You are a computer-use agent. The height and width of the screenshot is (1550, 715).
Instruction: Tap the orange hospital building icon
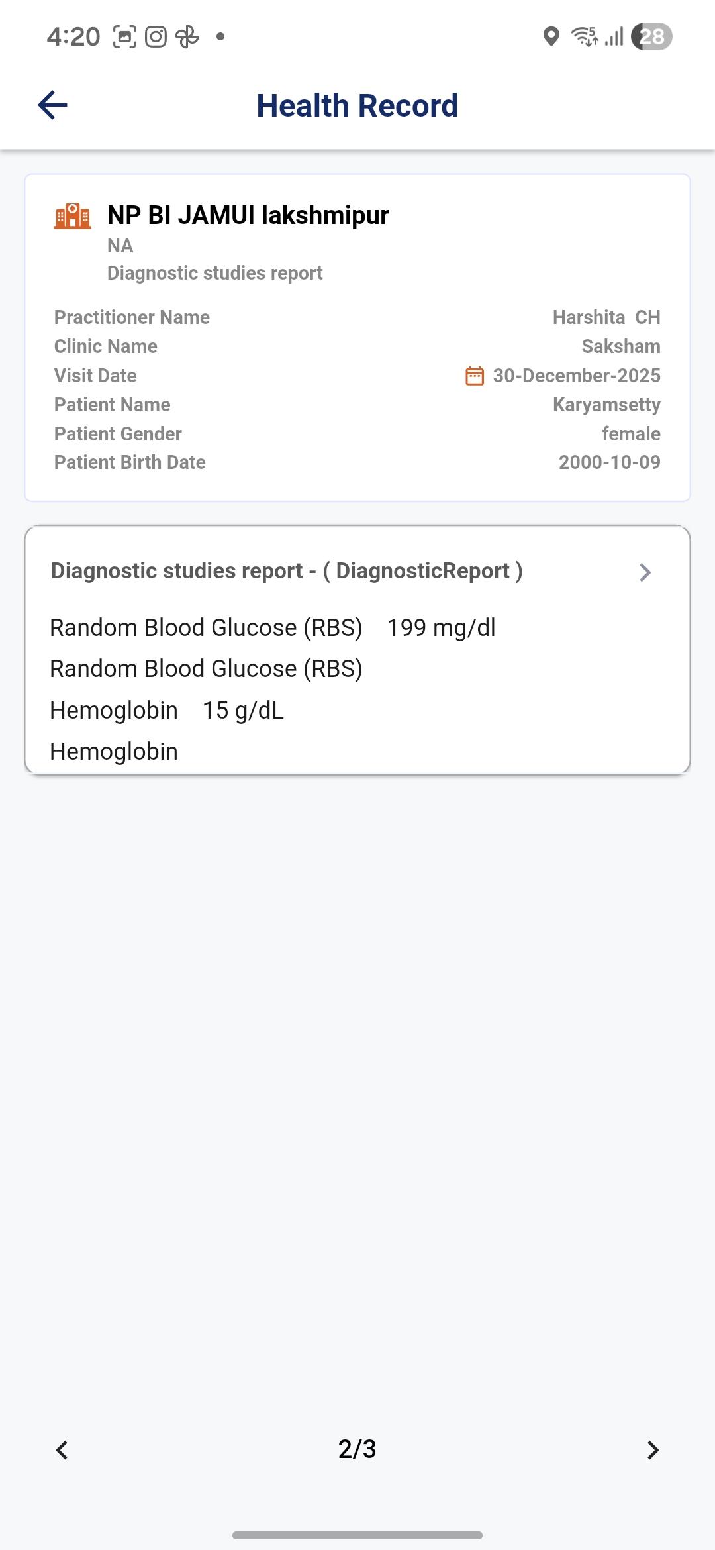[x=72, y=217]
